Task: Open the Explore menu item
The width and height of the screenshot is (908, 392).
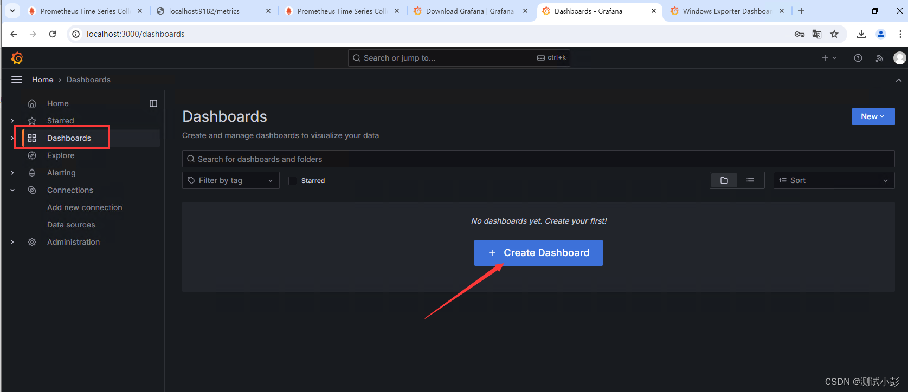Action: (x=61, y=155)
